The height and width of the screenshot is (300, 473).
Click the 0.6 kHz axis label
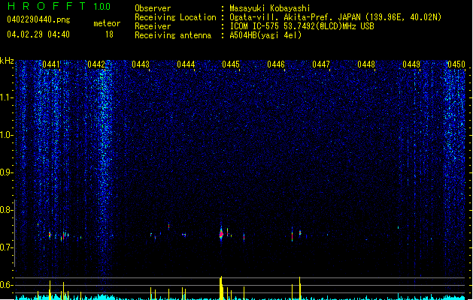(7, 285)
